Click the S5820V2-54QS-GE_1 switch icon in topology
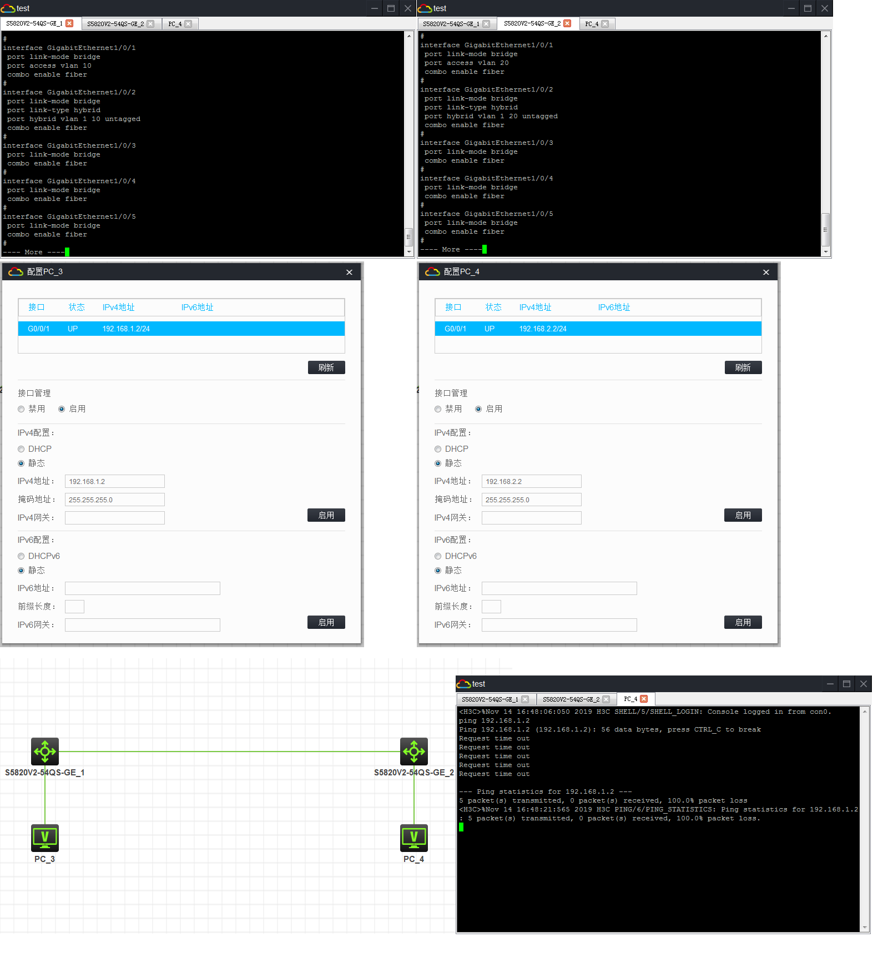Viewport: 888px width, 958px height. click(x=45, y=752)
